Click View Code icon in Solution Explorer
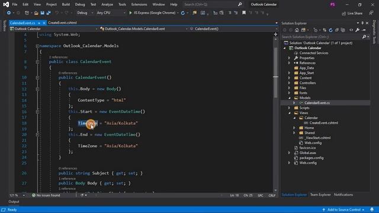Viewport: 379px width, 213px height. click(x=351, y=30)
